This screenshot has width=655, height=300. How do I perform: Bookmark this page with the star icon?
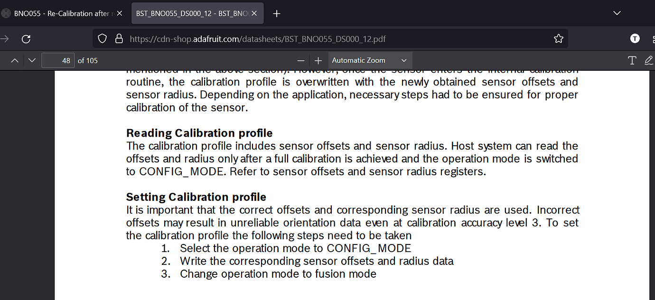pyautogui.click(x=559, y=38)
